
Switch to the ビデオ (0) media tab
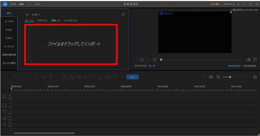coord(42,20)
